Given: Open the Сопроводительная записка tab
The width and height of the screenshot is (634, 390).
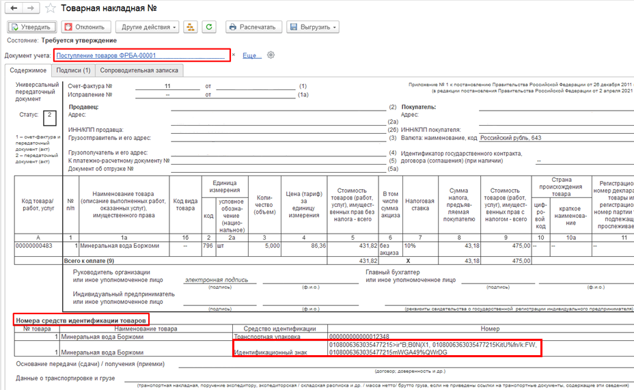Looking at the screenshot, I should click(x=139, y=70).
